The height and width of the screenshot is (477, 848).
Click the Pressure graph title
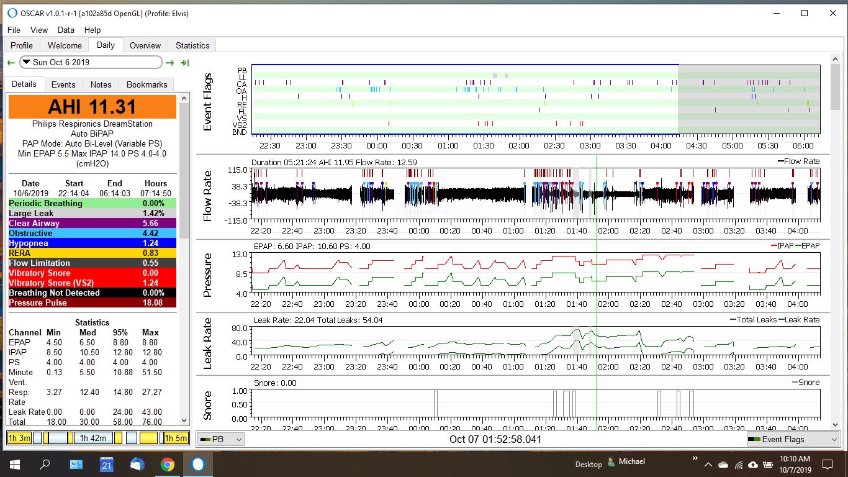(208, 275)
